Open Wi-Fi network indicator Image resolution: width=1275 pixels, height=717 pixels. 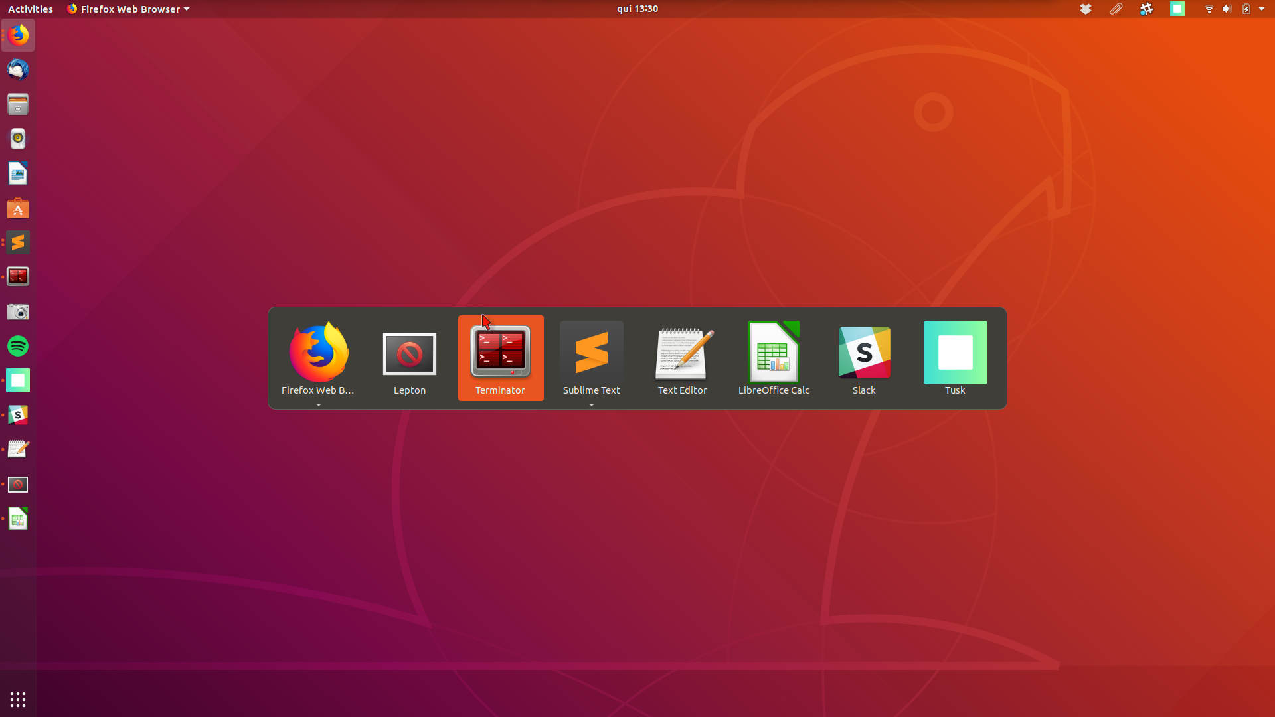tap(1209, 9)
